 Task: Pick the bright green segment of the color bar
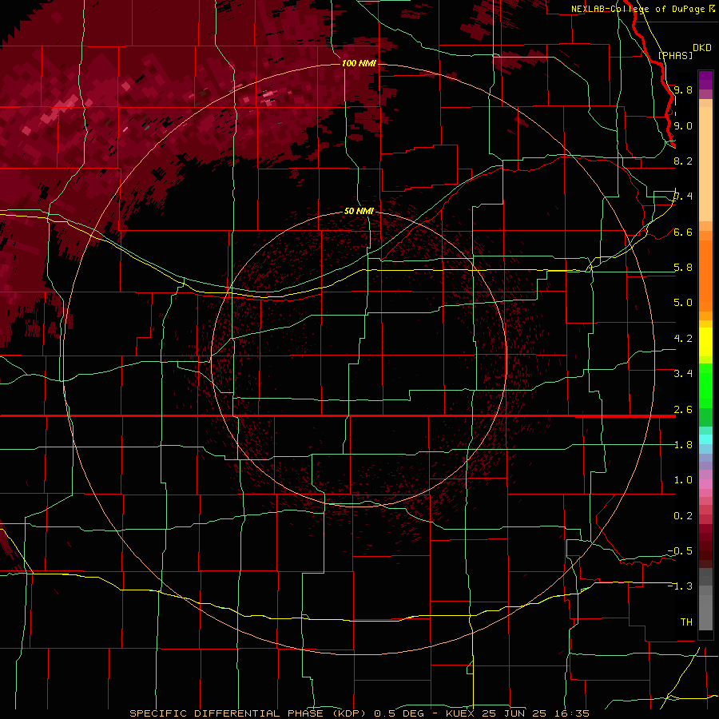coord(705,385)
